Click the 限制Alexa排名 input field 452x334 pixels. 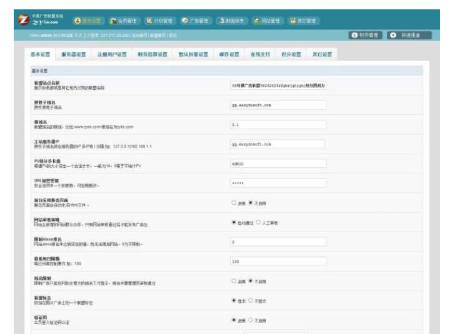[278, 242]
